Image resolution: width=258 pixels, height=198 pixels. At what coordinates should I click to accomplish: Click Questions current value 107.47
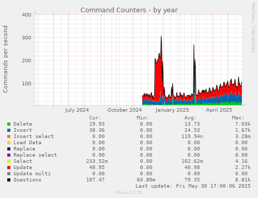pos(96,180)
